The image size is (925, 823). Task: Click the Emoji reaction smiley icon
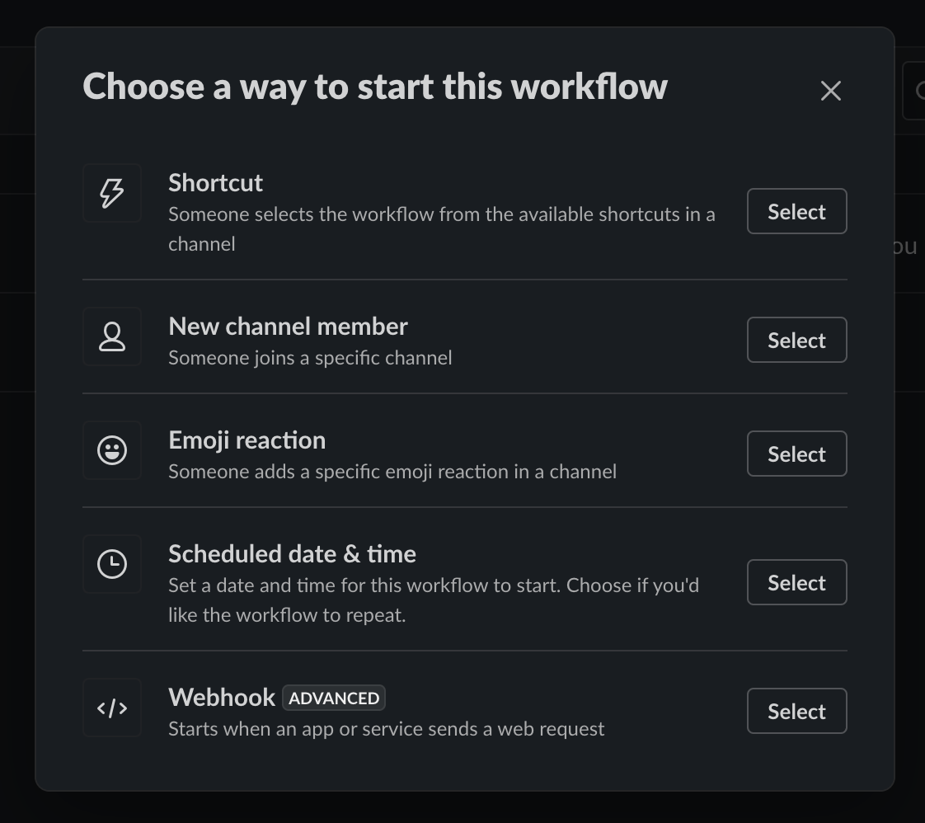(112, 450)
